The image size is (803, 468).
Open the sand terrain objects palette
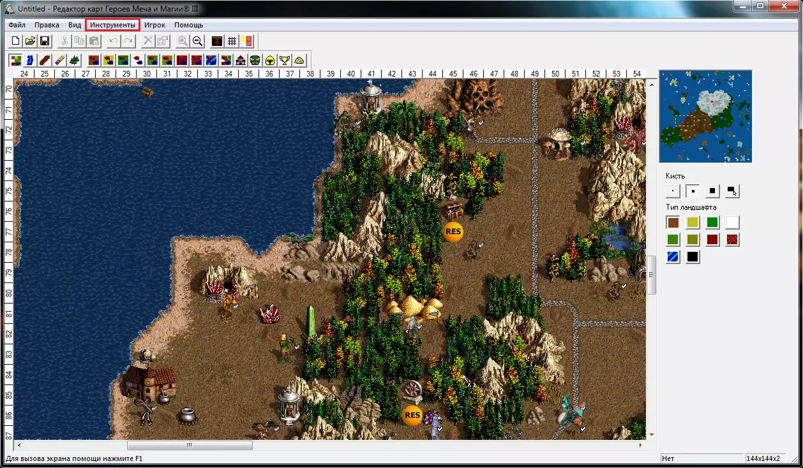coord(109,60)
